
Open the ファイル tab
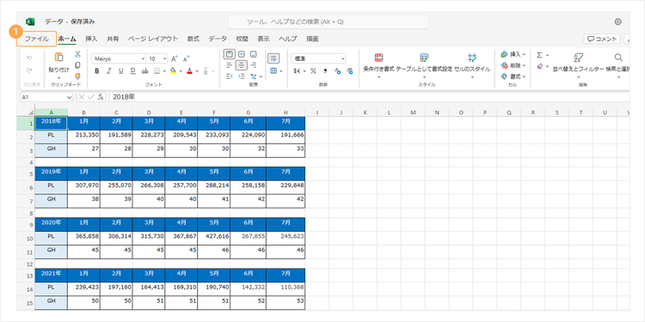pos(37,39)
